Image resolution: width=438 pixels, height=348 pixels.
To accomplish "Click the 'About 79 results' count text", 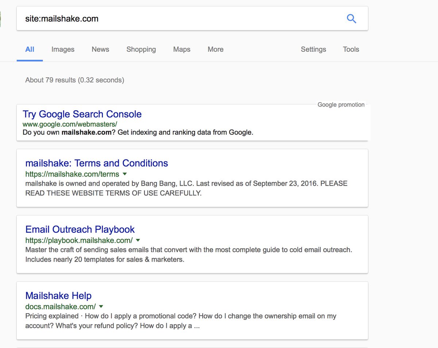I will click(x=75, y=80).
